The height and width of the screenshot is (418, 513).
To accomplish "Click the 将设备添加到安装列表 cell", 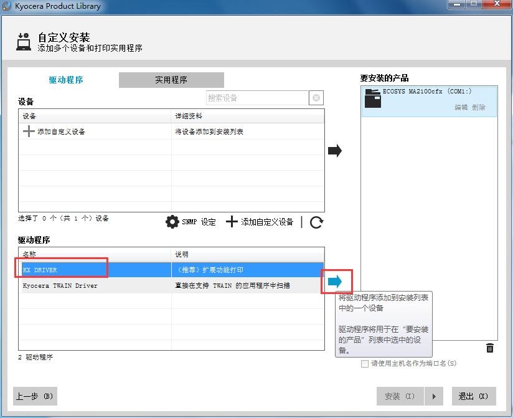I will 248,131.
